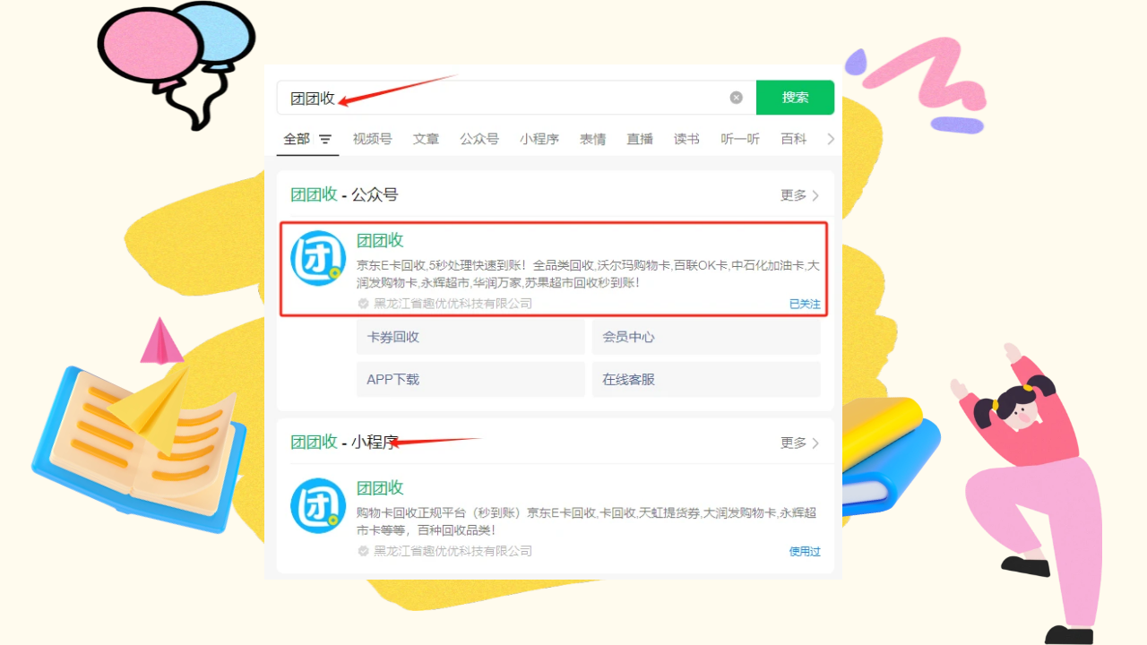Switch to the 听一听 tab
This screenshot has width=1147, height=645.
pyautogui.click(x=740, y=139)
